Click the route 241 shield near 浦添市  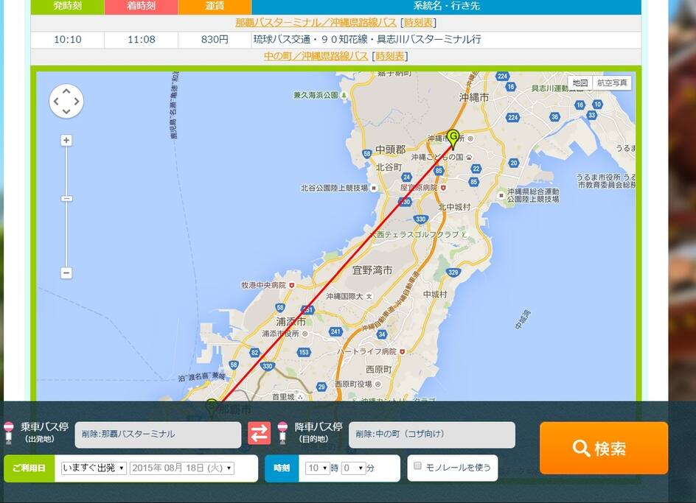[x=335, y=331]
